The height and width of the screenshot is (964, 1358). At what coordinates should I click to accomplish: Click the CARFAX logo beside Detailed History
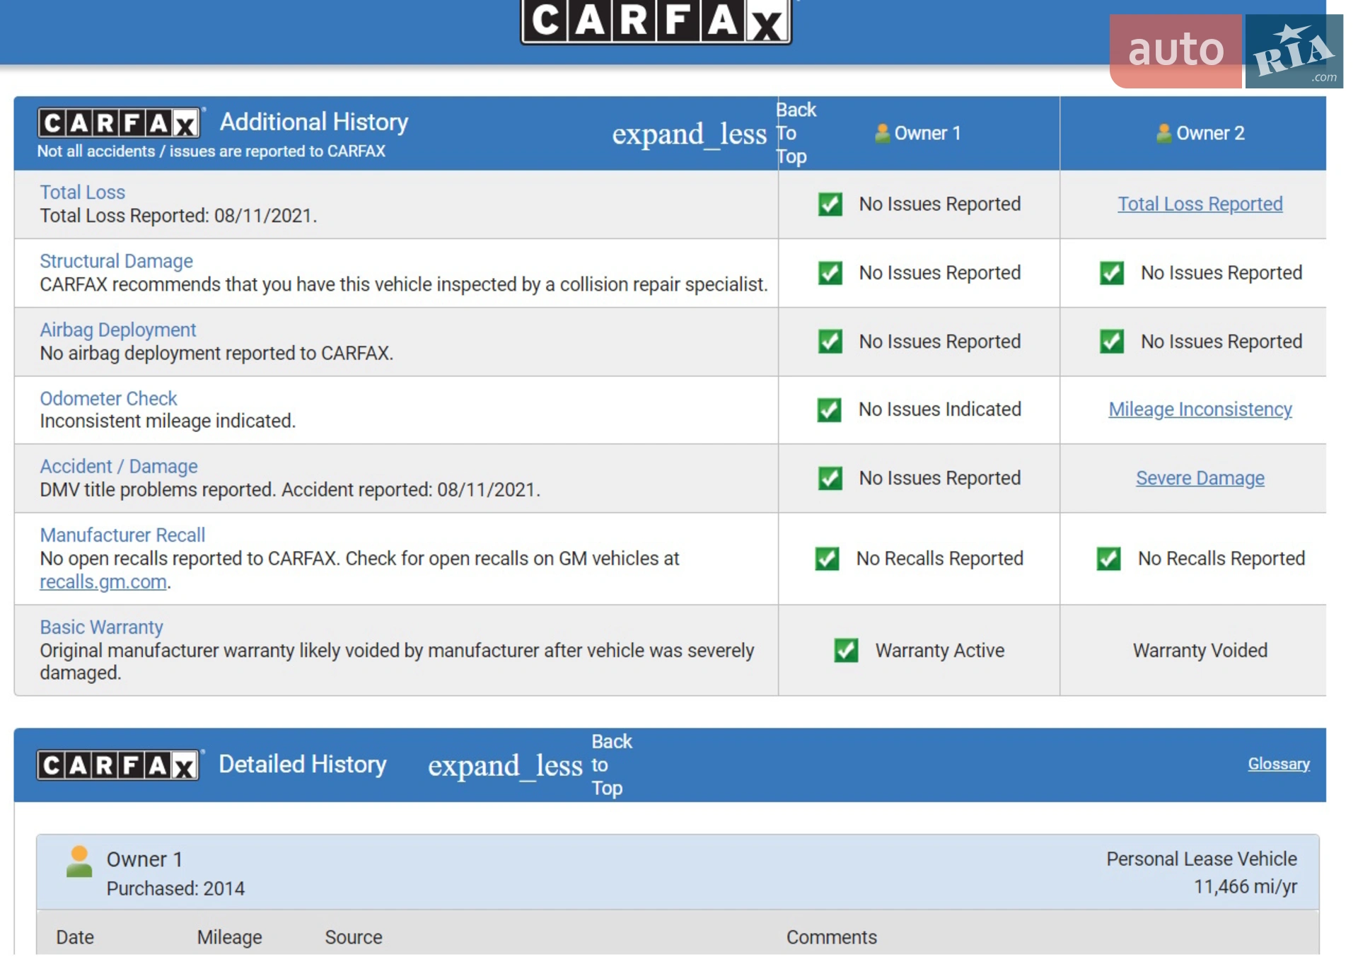click(120, 765)
